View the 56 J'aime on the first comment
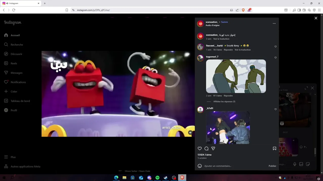Screen dimensions: 323x181 [218, 50]
